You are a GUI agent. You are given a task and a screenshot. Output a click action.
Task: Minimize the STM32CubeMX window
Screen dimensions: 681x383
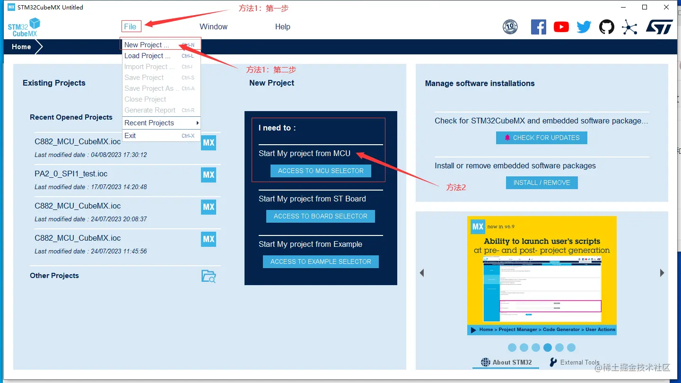coord(623,7)
